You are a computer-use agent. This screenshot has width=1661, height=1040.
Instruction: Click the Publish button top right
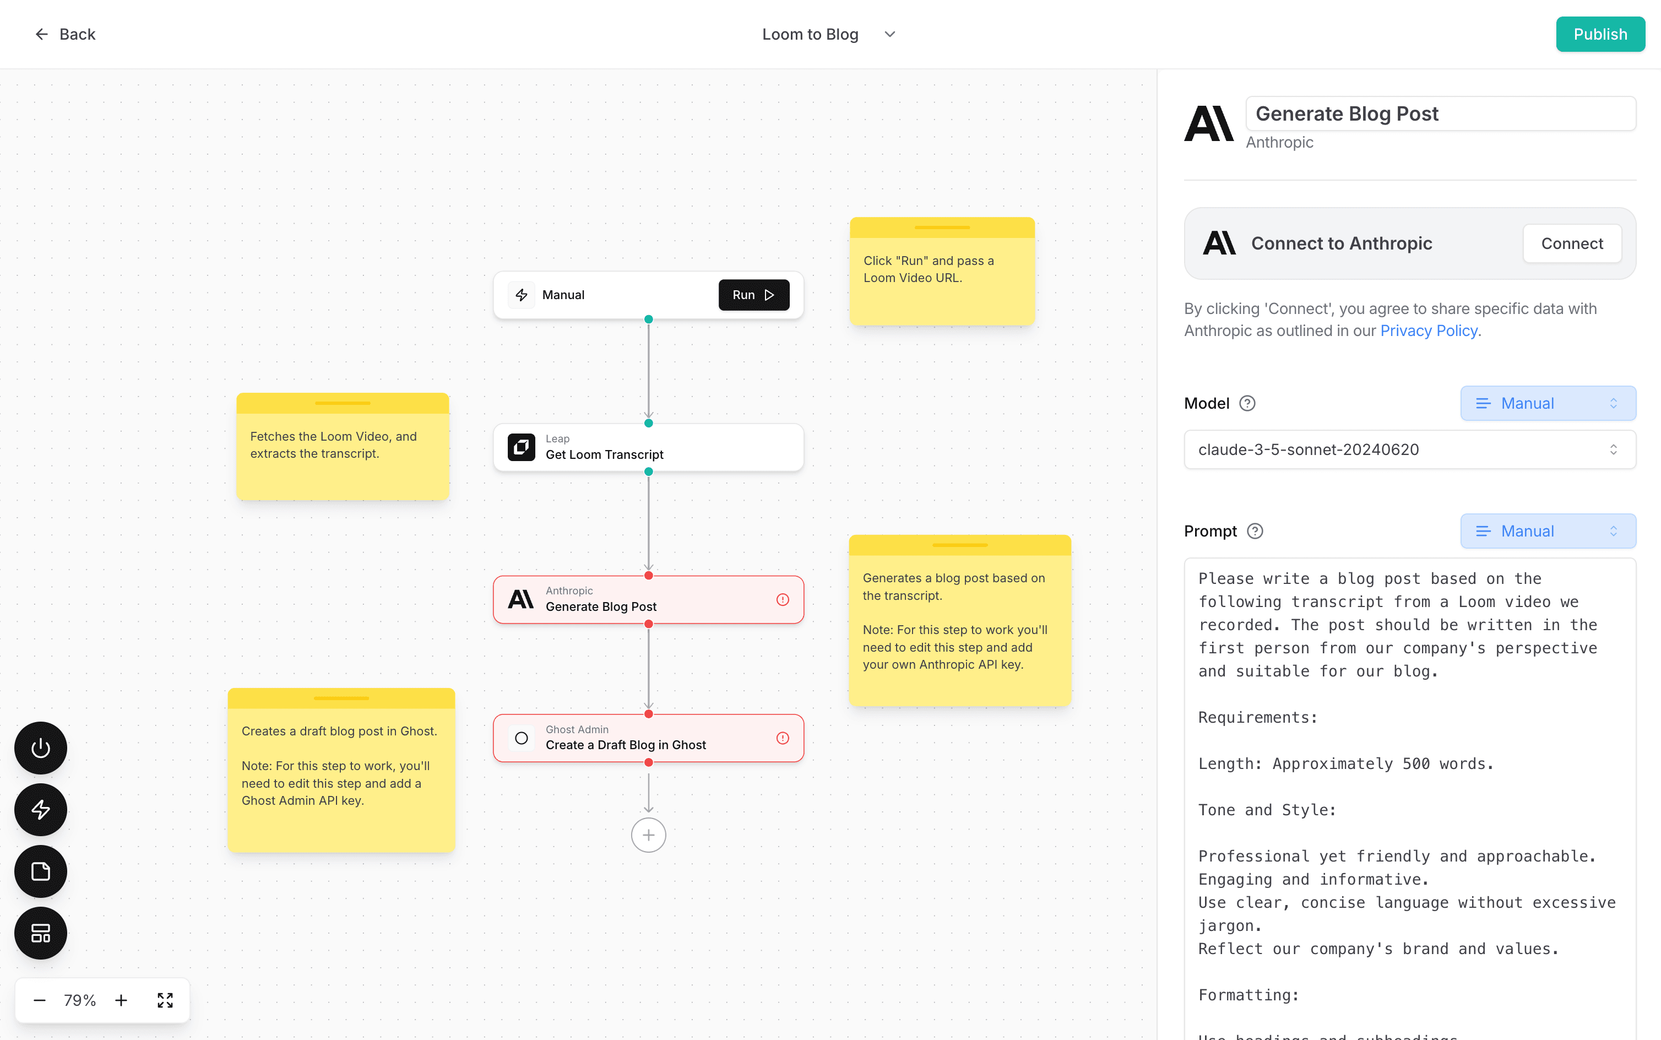click(x=1600, y=34)
